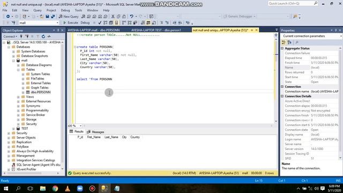Click the Paste icon in toolbar
The width and height of the screenshot is (343, 193).
click(x=124, y=17)
